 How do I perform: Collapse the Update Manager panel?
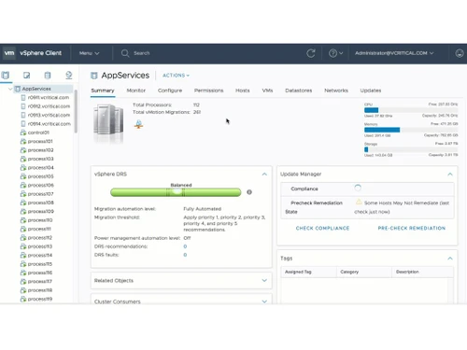450,174
